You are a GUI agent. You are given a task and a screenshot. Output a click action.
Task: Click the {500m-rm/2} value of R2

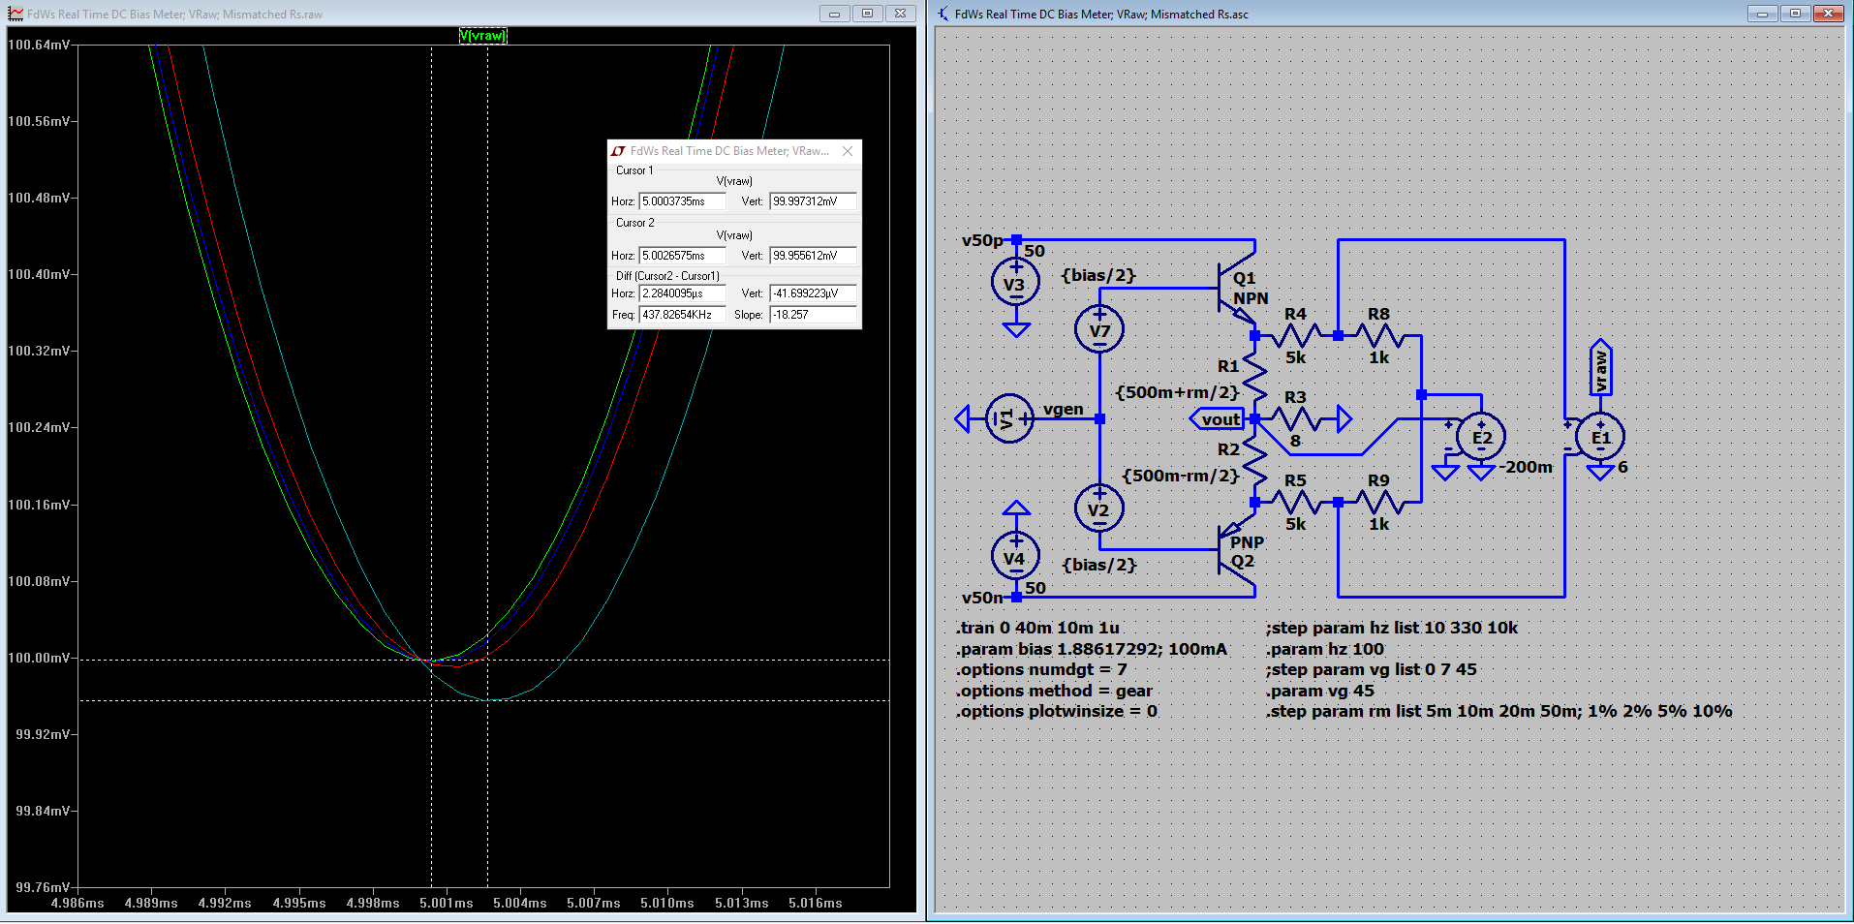click(1181, 476)
